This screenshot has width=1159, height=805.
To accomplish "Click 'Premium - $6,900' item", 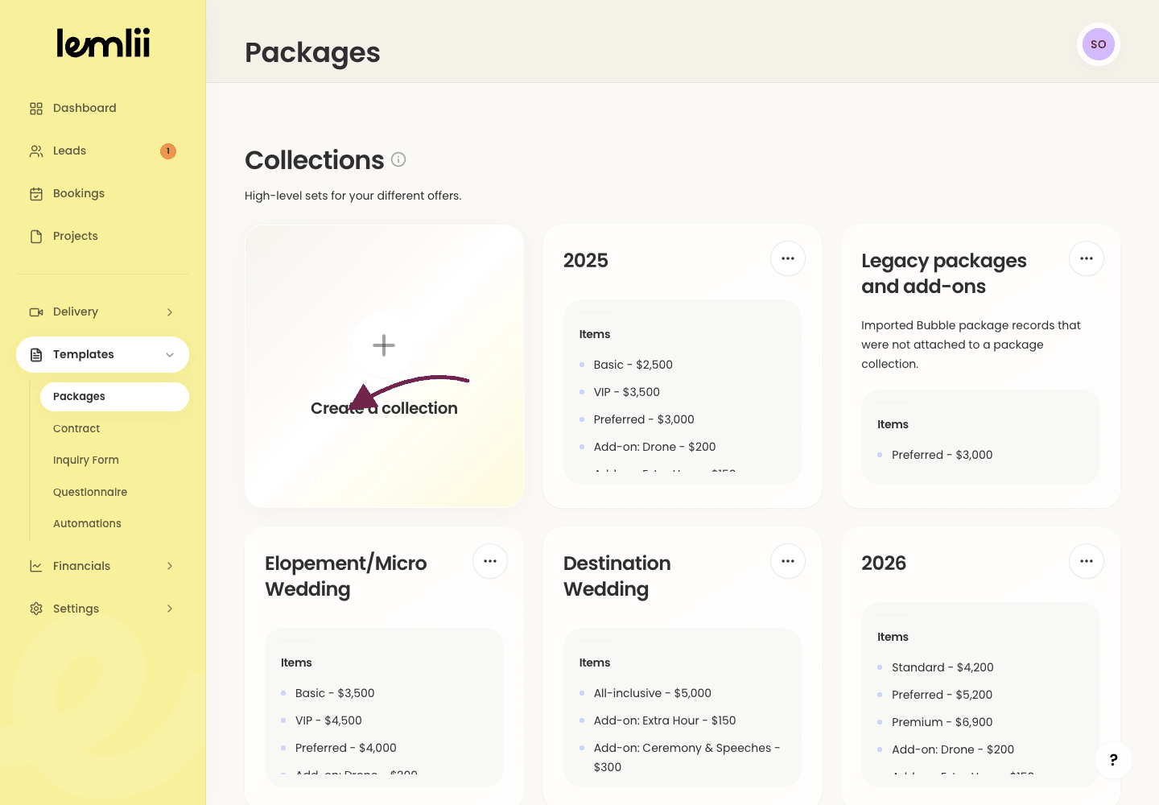I will coord(942,722).
